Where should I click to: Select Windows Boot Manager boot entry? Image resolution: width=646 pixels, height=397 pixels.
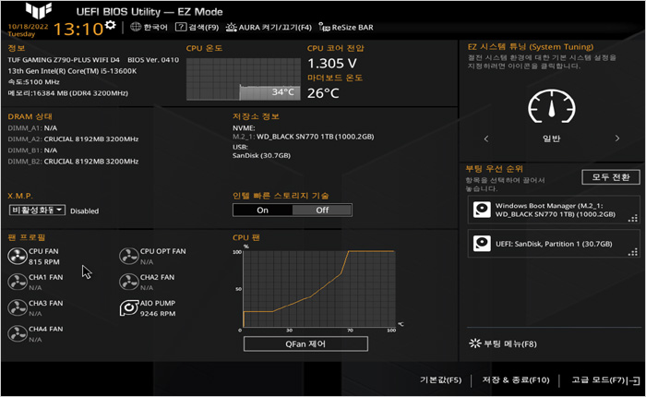click(554, 210)
